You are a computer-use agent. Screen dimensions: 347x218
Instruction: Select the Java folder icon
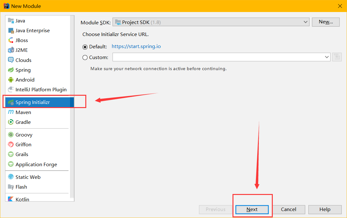pyautogui.click(x=10, y=21)
